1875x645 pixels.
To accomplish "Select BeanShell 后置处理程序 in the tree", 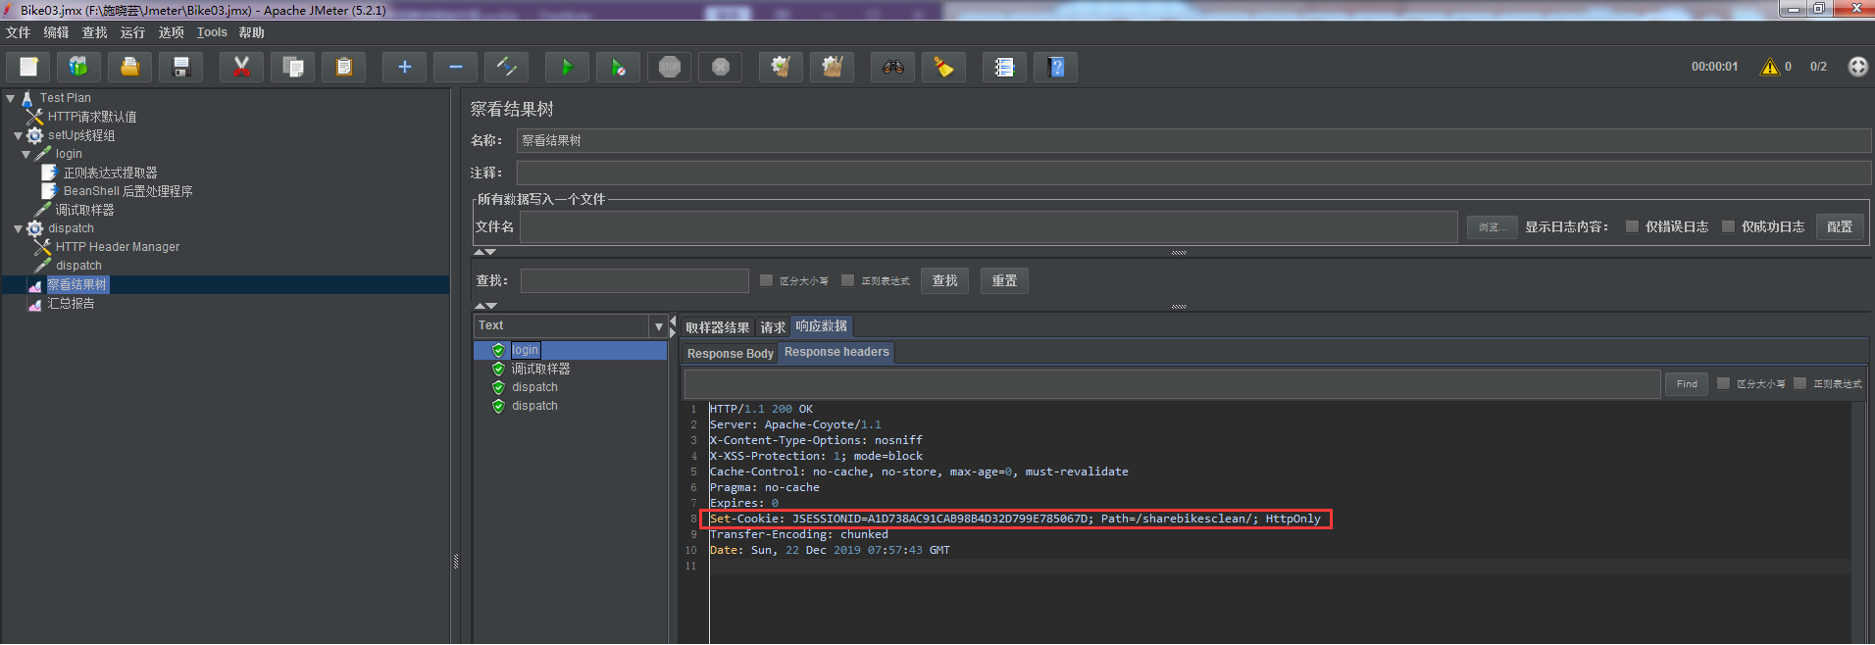I will [x=127, y=191].
